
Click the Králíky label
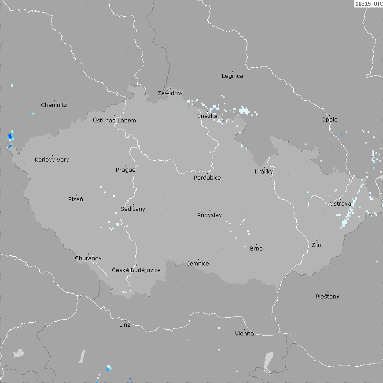(264, 172)
